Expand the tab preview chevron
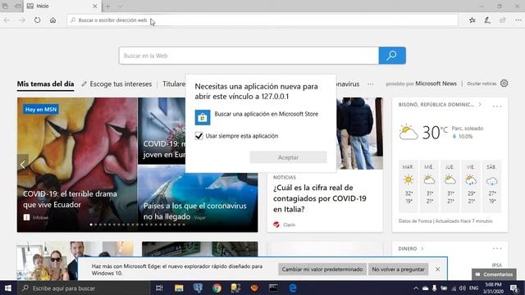This screenshot has height=295, width=525. tap(120, 7)
